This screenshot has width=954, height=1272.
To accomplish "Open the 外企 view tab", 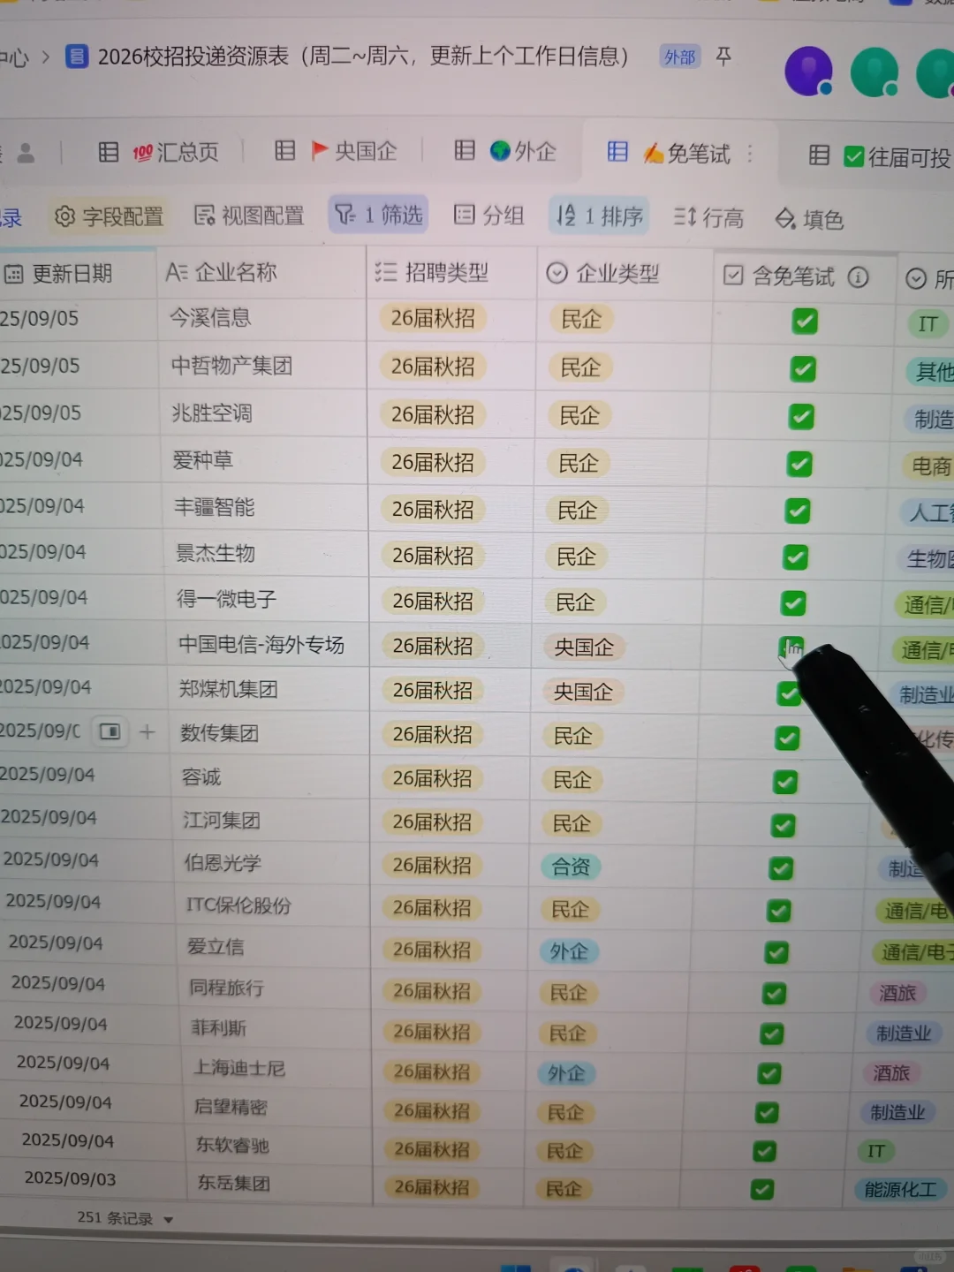I will [505, 151].
